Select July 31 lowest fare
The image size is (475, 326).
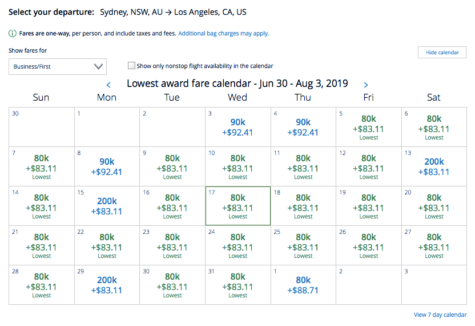click(237, 284)
